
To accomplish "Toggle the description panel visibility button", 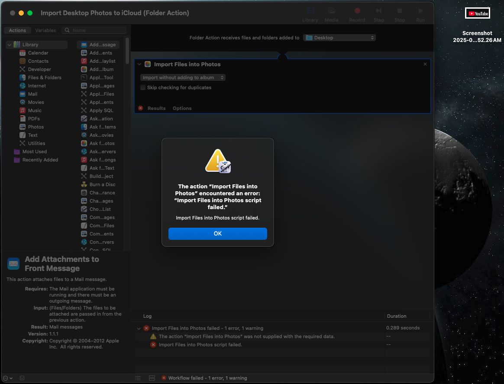I will pyautogui.click(x=22, y=378).
